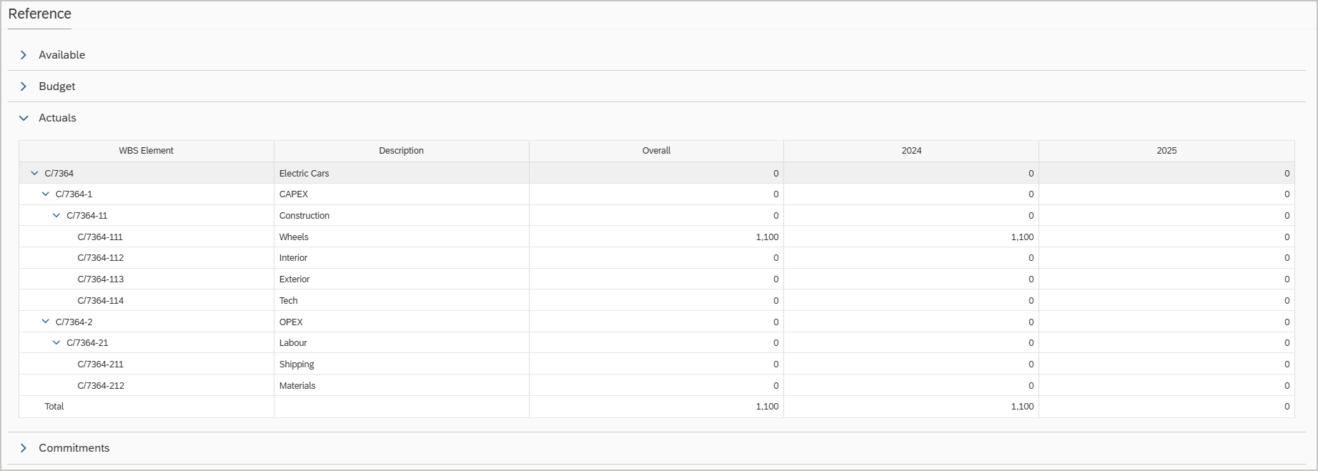Screen dimensions: 1318x471
Task: Collapse the C/7364-2 tree node
Action: (46, 322)
